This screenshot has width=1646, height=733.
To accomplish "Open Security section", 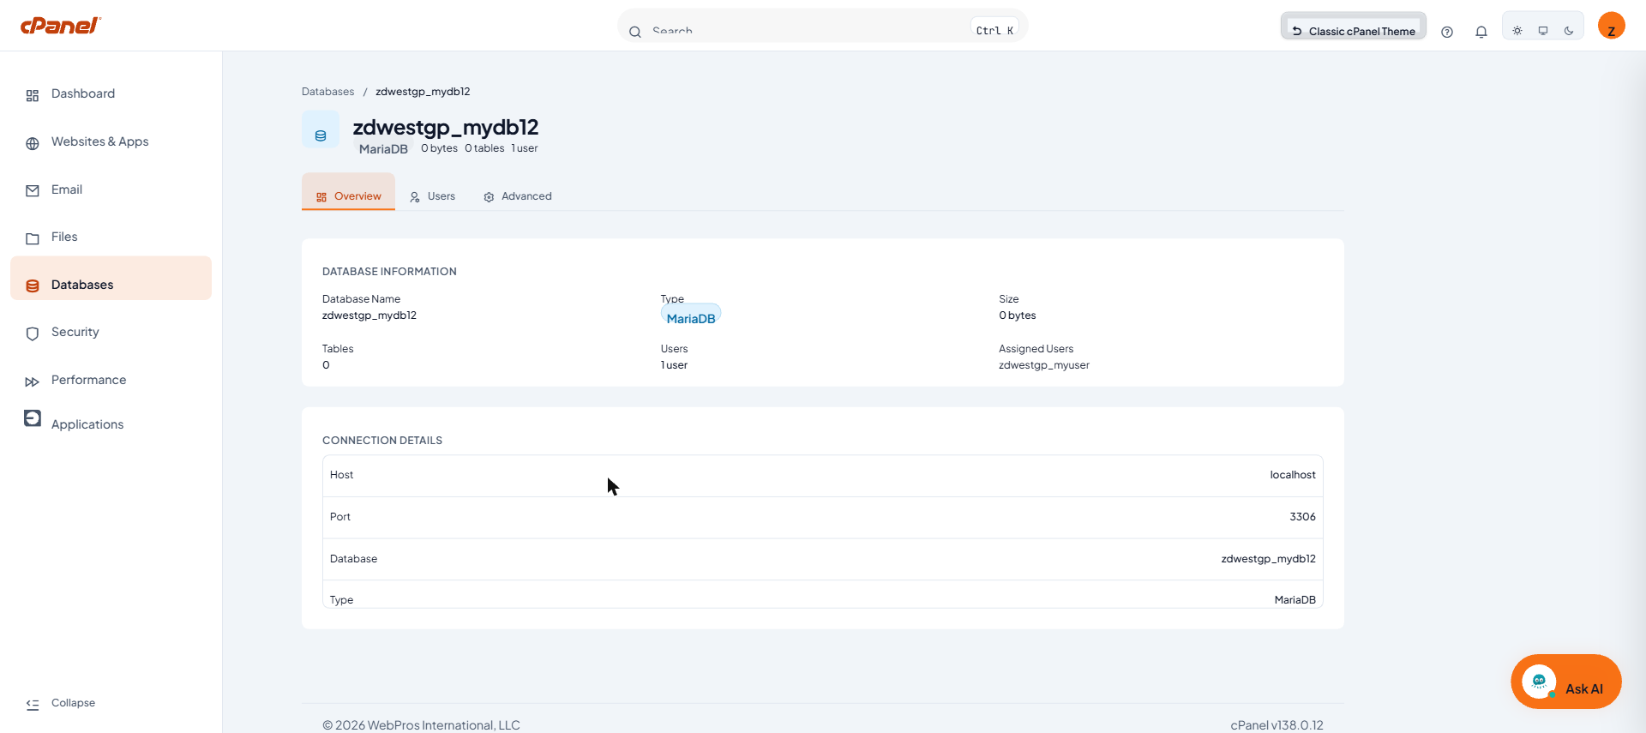I will [111, 333].
